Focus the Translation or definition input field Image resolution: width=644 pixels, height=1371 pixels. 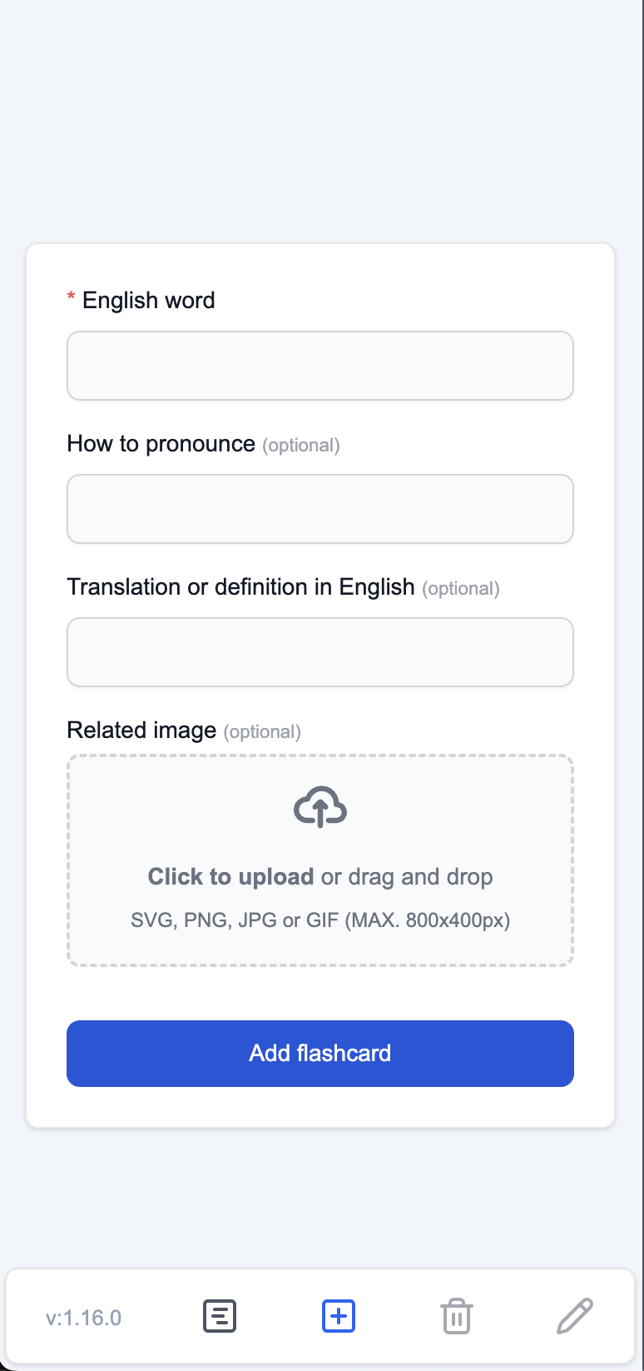point(320,651)
